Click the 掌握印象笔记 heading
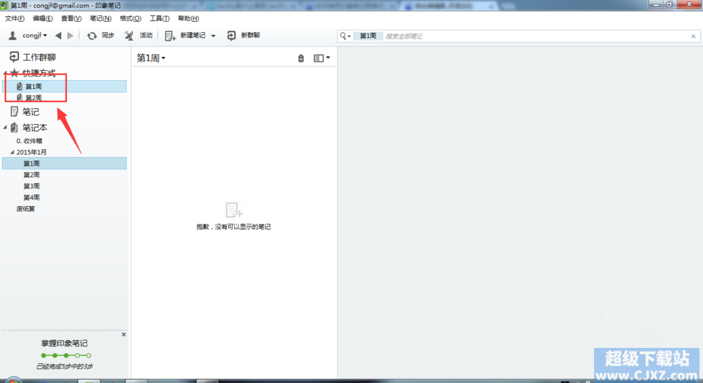The width and height of the screenshot is (703, 383). 65,343
